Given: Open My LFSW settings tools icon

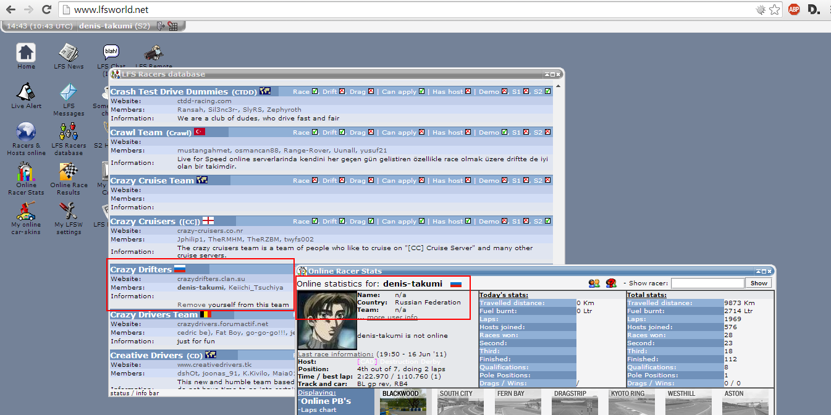Looking at the screenshot, I should (x=68, y=211).
